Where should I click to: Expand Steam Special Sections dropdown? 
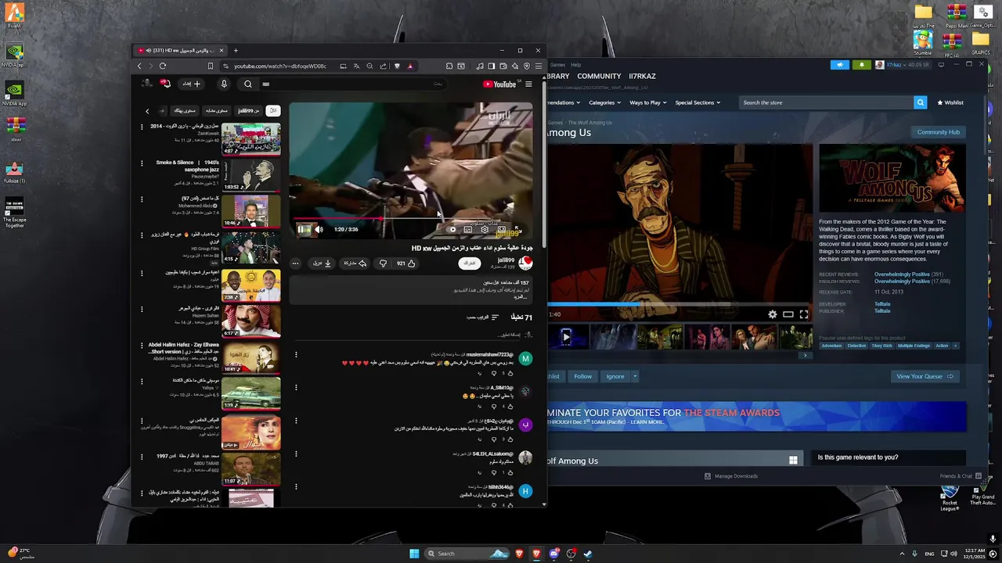click(697, 102)
